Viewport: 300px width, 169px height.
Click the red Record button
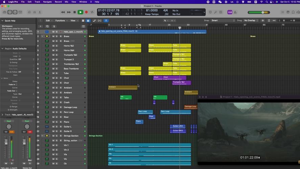(x=86, y=12)
